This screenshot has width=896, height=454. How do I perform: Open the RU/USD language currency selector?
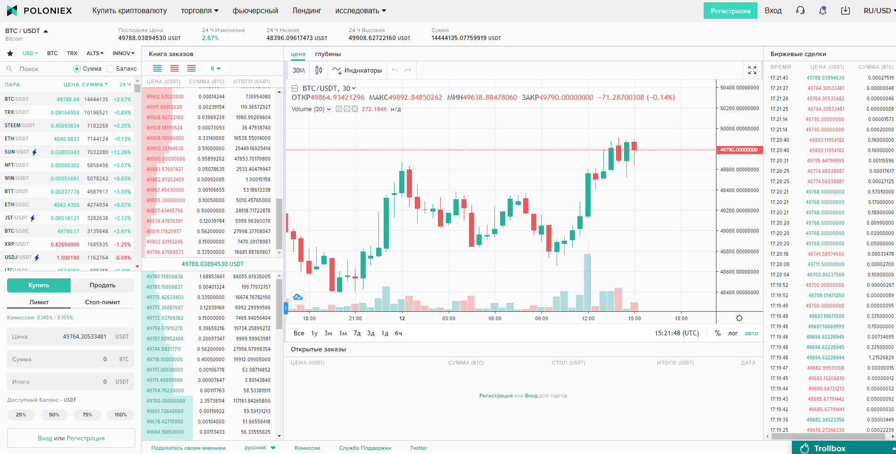pyautogui.click(x=880, y=10)
